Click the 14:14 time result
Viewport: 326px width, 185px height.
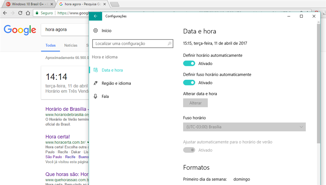click(x=56, y=77)
